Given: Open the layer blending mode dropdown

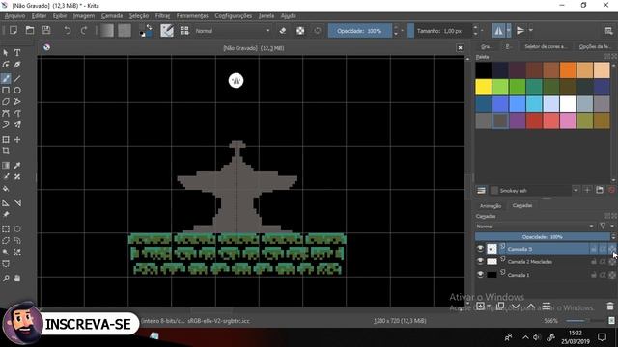Looking at the screenshot, I should coord(534,227).
